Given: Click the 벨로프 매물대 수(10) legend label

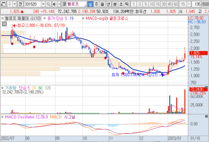Looking at the screenshot, I should 23,18.
